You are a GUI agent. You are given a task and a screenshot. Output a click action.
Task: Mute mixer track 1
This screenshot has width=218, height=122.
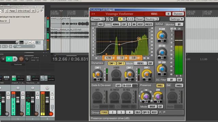(x=23, y=93)
